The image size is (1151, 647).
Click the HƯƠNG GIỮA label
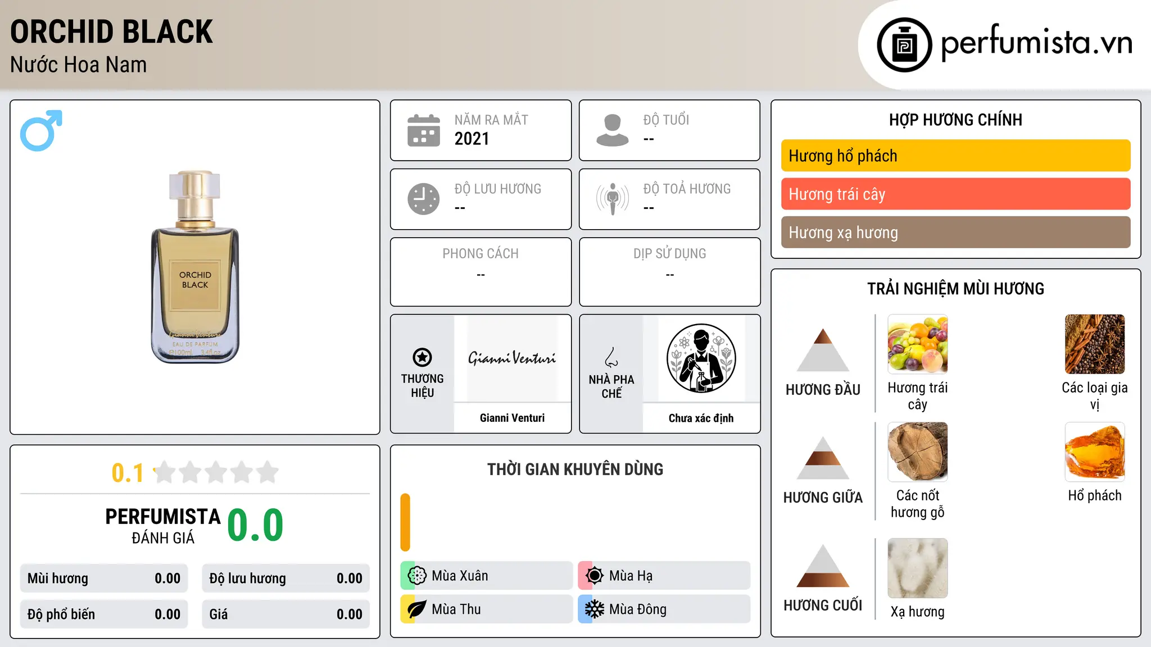point(823,498)
